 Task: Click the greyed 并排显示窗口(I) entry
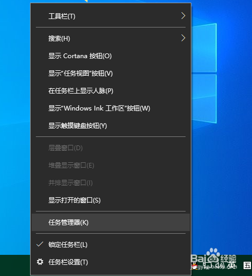point(111,183)
